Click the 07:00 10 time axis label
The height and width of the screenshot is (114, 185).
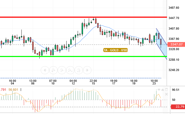pos(53,82)
